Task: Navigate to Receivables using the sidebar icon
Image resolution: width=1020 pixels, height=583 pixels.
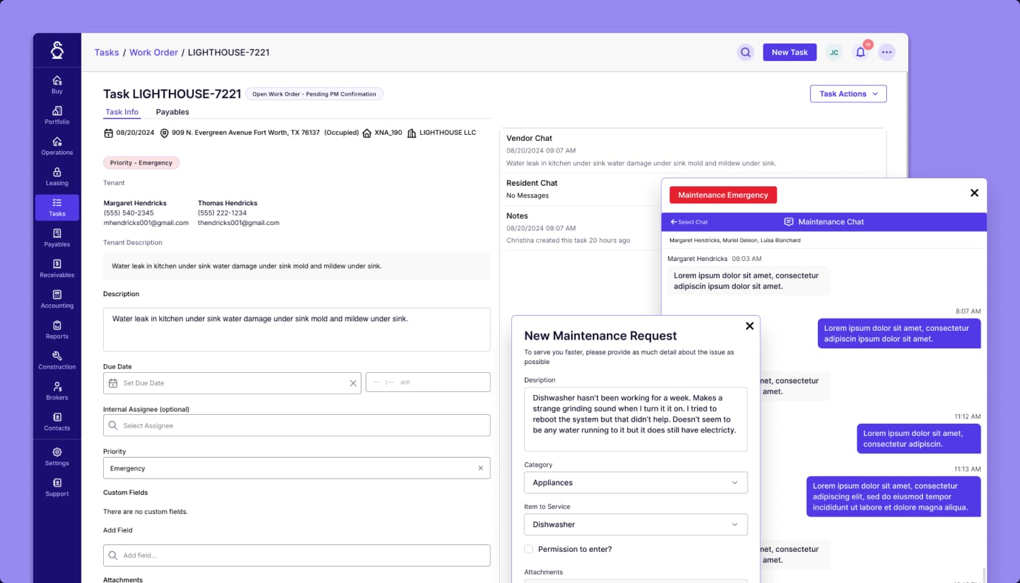Action: 56,268
